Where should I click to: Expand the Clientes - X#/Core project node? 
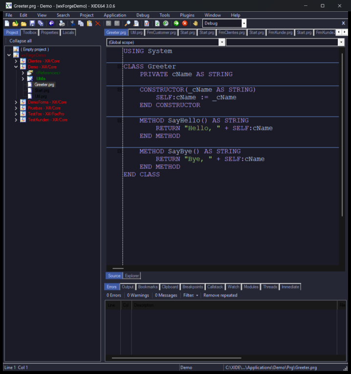(16, 61)
